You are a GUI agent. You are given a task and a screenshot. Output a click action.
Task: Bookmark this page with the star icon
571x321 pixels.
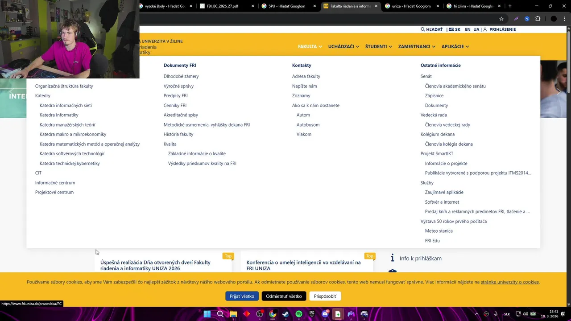pyautogui.click(x=501, y=19)
